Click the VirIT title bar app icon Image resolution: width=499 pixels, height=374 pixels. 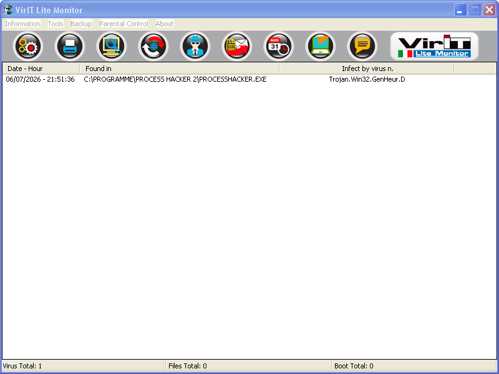click(x=8, y=9)
